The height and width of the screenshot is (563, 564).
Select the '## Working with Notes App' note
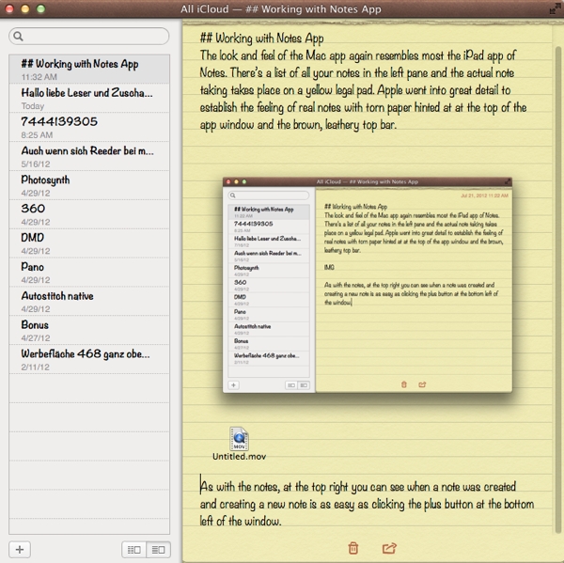click(x=89, y=69)
